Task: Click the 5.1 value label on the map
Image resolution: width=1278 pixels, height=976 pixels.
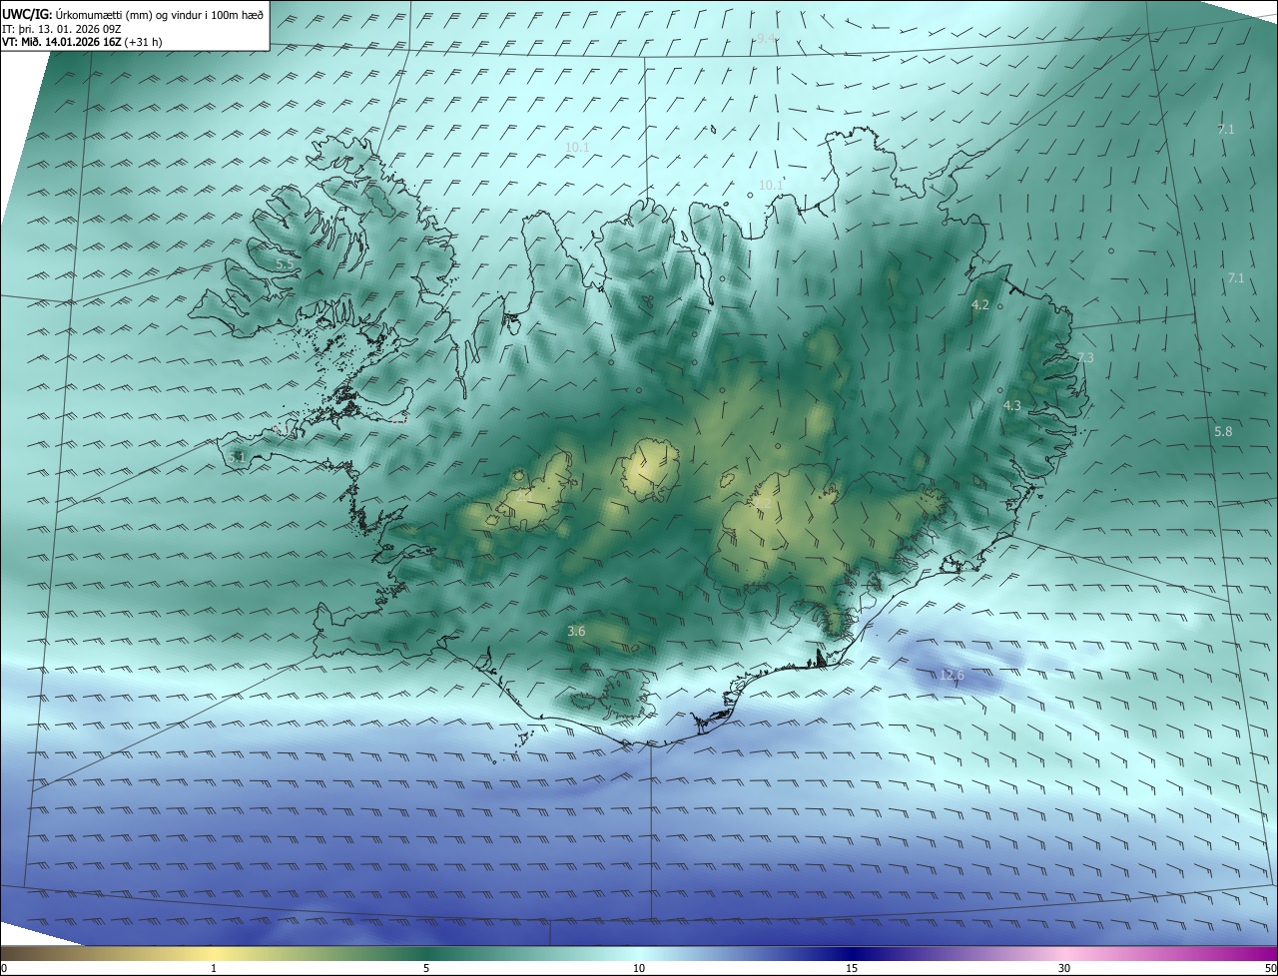Action: point(237,457)
